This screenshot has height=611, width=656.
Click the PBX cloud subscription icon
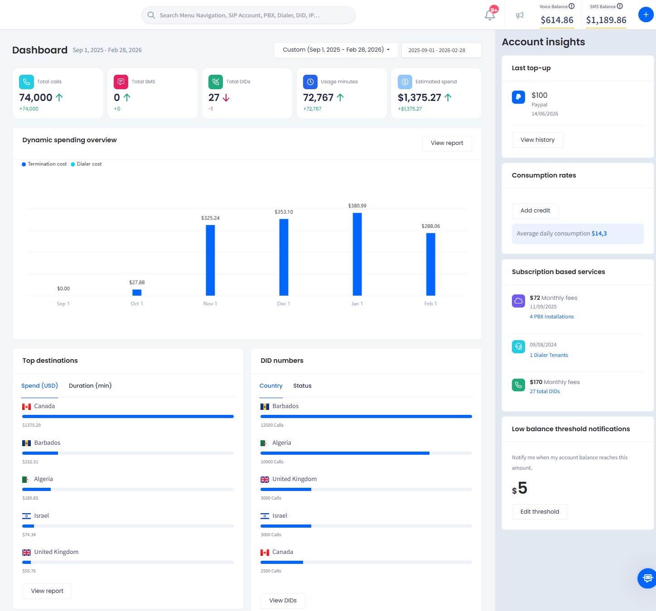(x=518, y=301)
